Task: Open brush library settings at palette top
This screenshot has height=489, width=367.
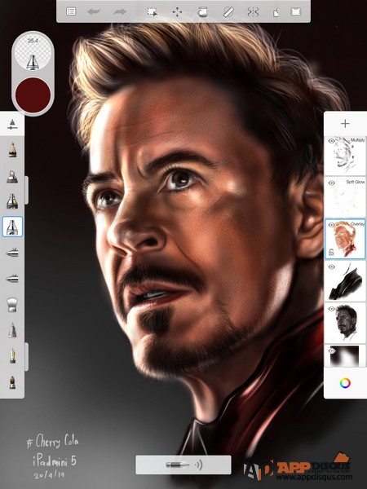Action: click(x=12, y=124)
